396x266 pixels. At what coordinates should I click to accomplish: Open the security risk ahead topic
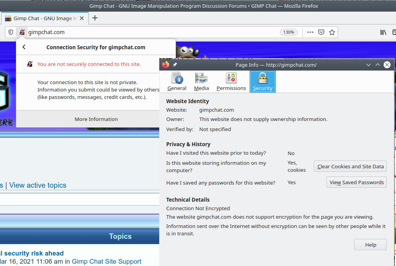click(32, 253)
